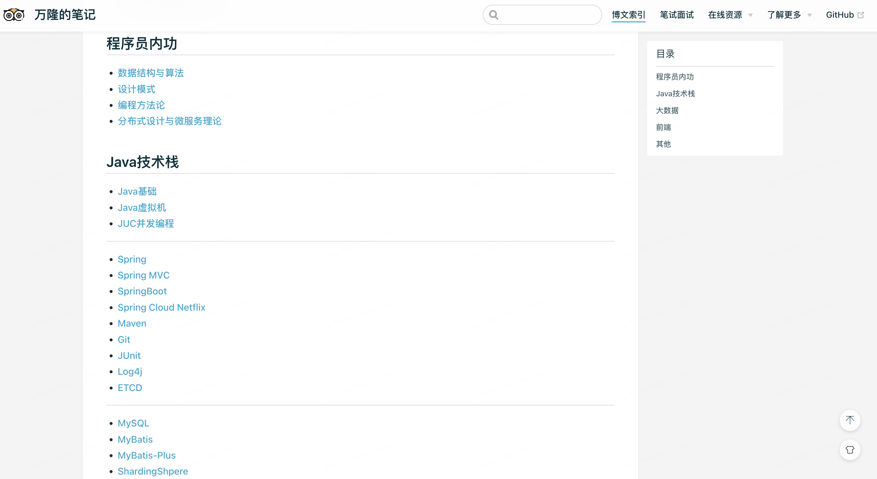
Task: Expand the 在线资源 dropdown arrow
Action: tap(750, 15)
